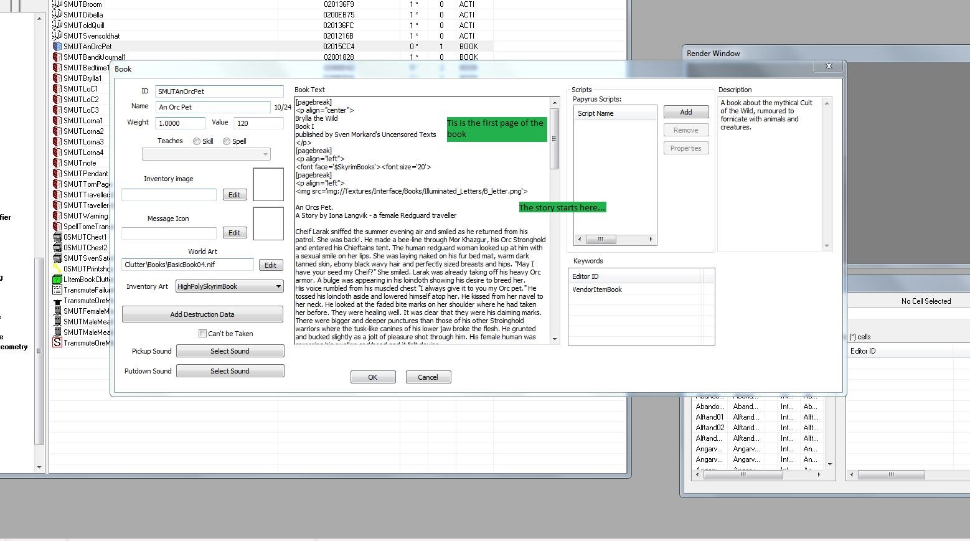This screenshot has width=970, height=541.
Task: Click the Script Name column header
Action: pyautogui.click(x=614, y=113)
